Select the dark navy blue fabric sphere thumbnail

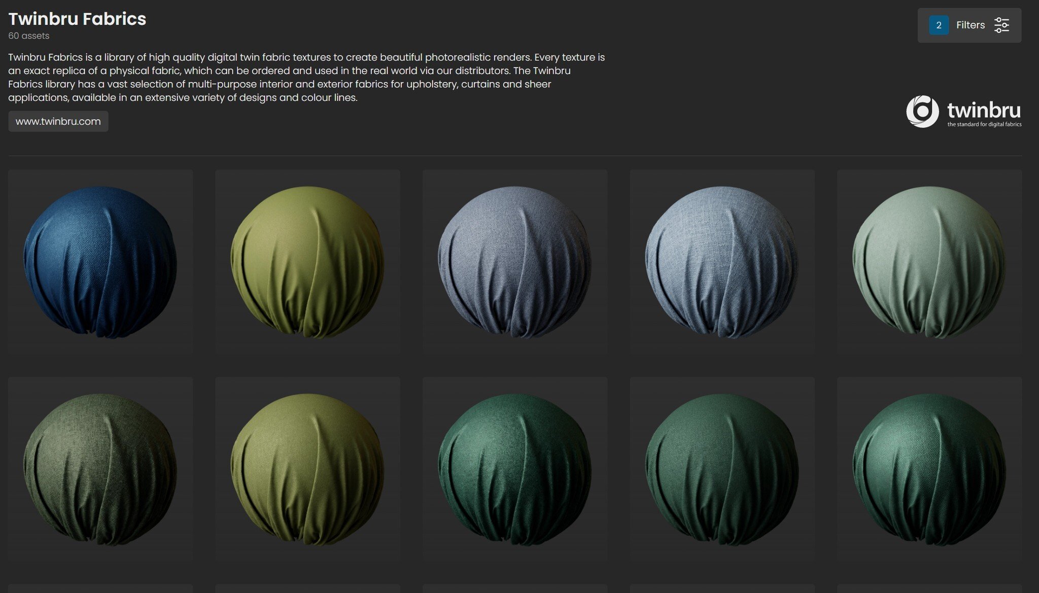coord(100,262)
